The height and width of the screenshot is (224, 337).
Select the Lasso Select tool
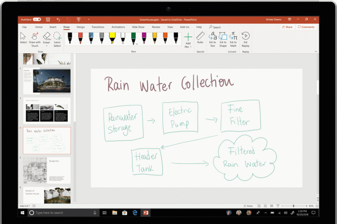point(57,38)
